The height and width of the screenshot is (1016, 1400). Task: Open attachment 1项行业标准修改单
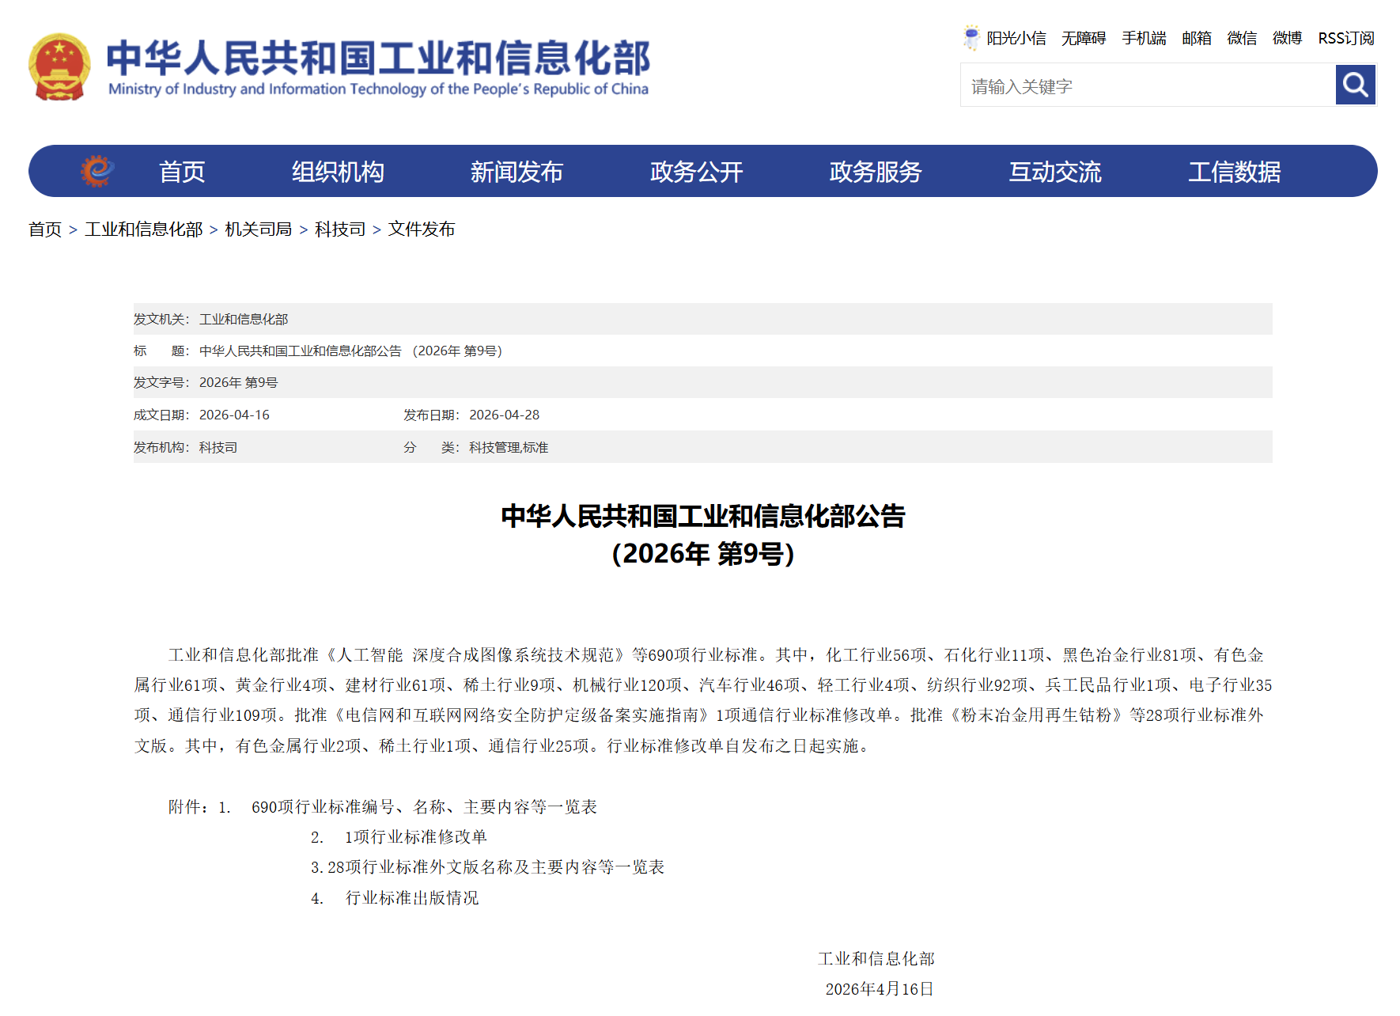click(x=416, y=837)
